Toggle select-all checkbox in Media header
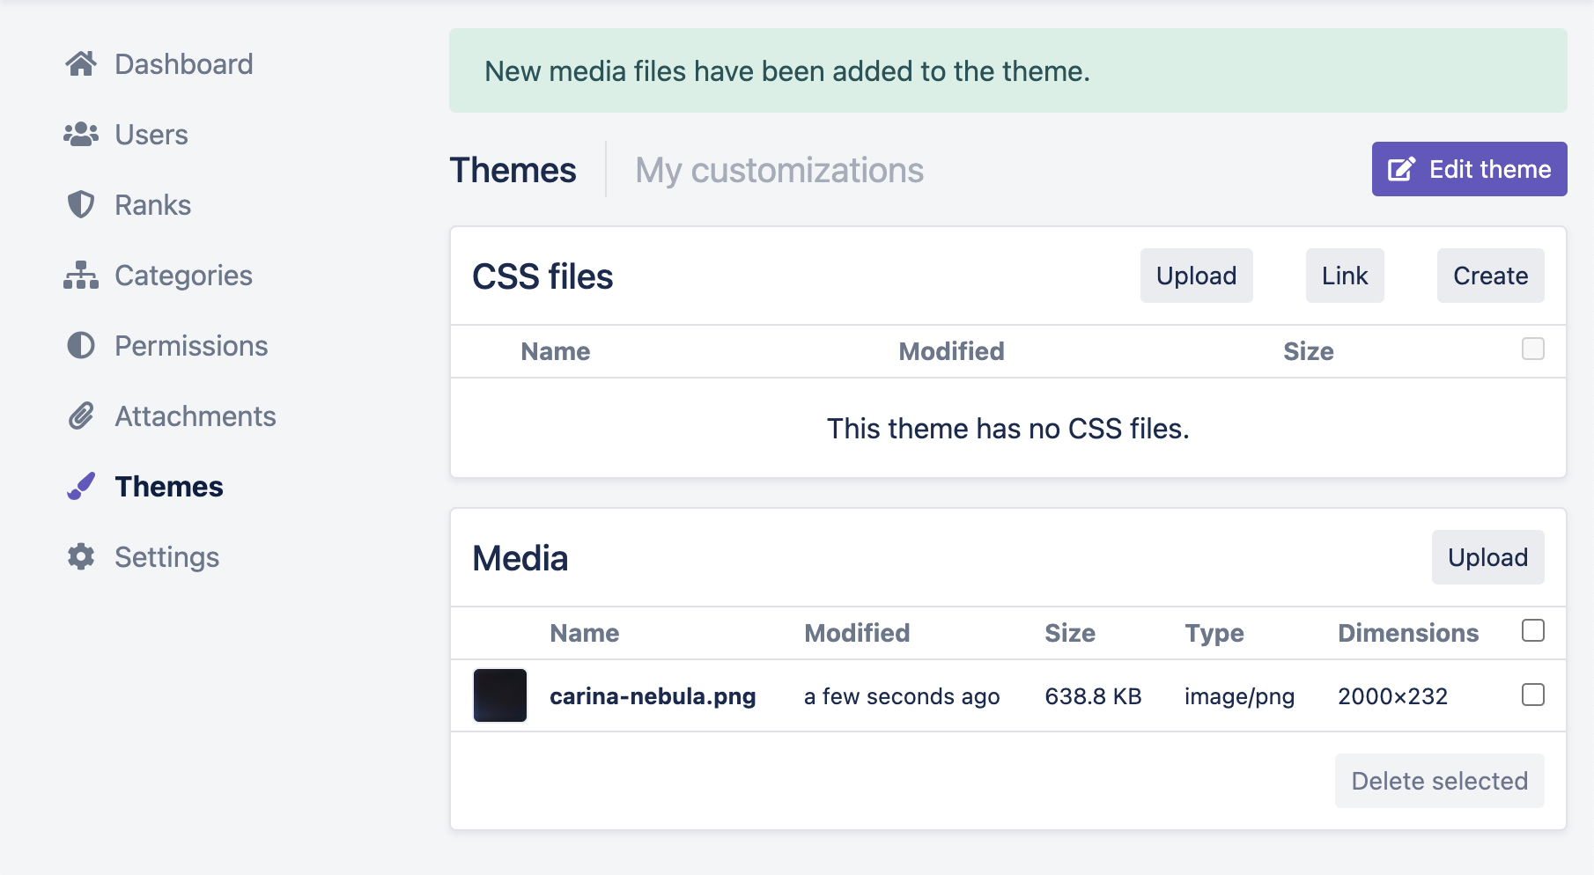Image resolution: width=1594 pixels, height=875 pixels. click(1532, 631)
